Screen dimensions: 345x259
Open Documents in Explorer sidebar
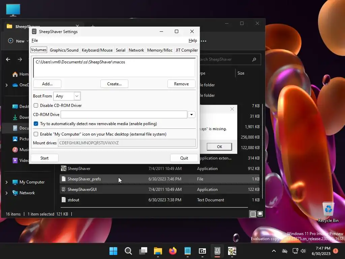click(20, 128)
